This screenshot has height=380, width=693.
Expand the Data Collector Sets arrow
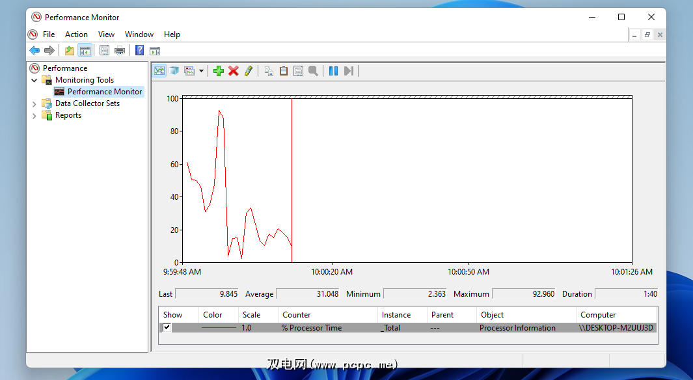coord(34,104)
